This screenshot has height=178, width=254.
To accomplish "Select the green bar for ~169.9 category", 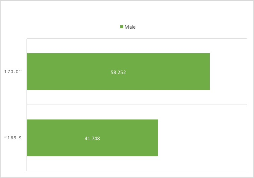I will click(x=93, y=138).
